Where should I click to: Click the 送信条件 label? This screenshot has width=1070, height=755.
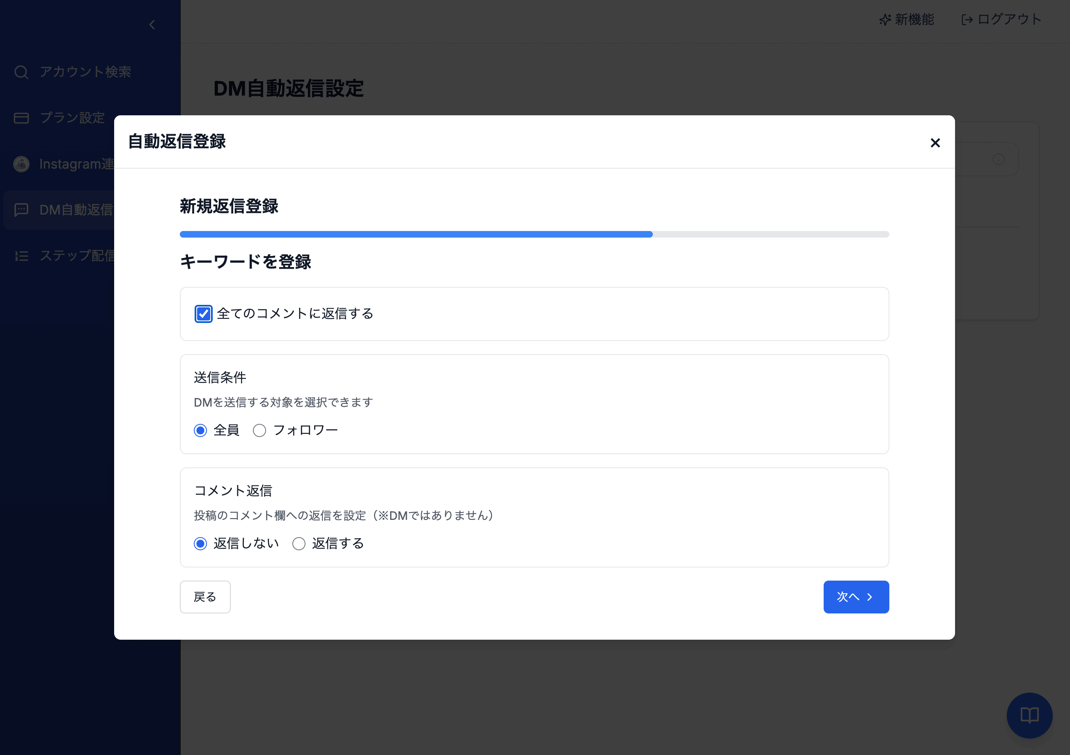click(x=220, y=377)
